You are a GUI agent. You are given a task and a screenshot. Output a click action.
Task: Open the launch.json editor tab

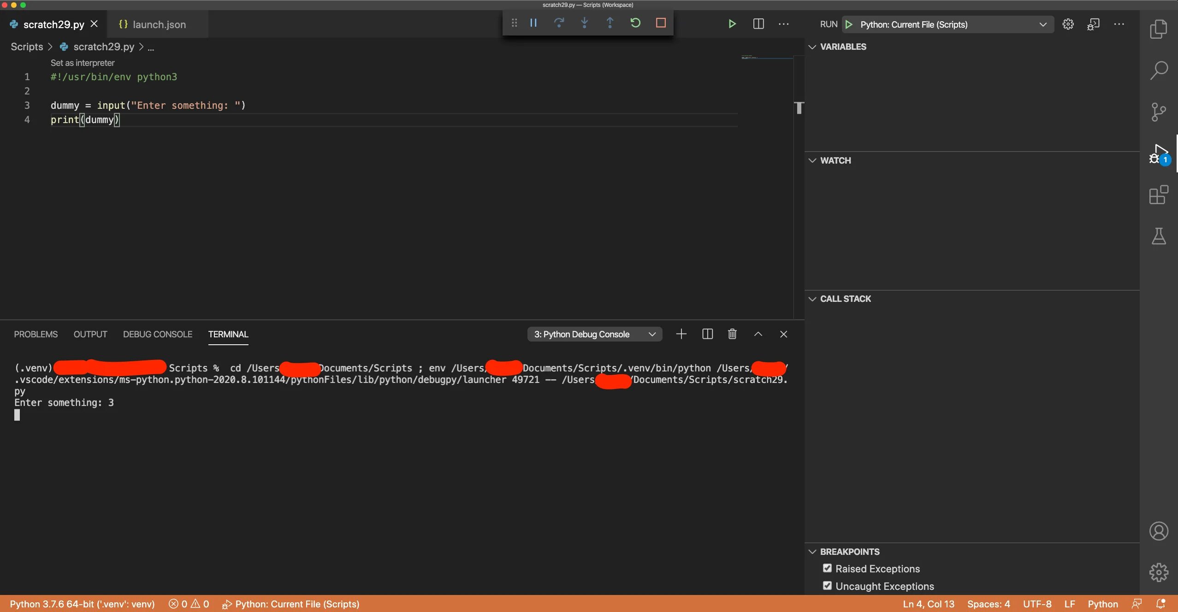pos(159,24)
